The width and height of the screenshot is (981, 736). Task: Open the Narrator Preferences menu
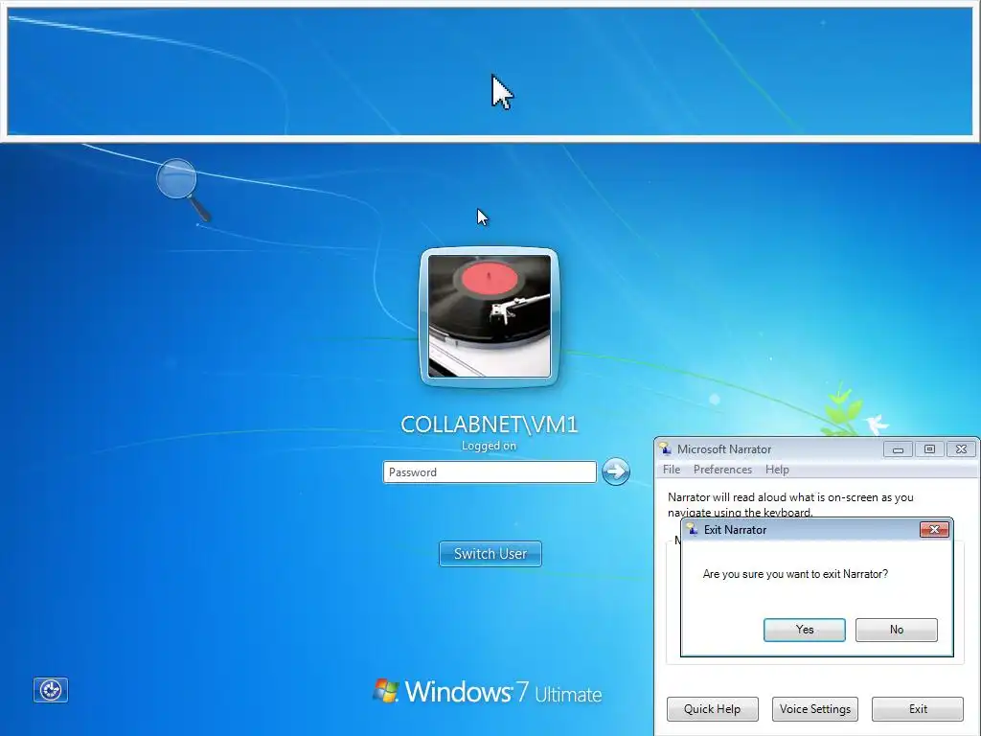click(722, 470)
